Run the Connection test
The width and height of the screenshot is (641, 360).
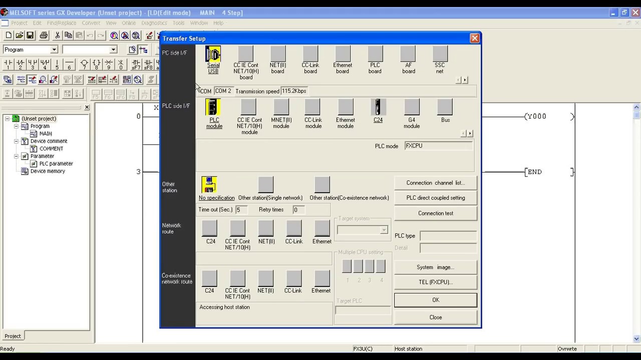435,213
